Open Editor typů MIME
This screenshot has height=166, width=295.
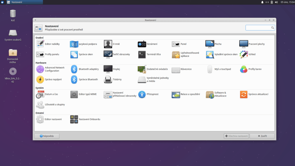coord(83,94)
